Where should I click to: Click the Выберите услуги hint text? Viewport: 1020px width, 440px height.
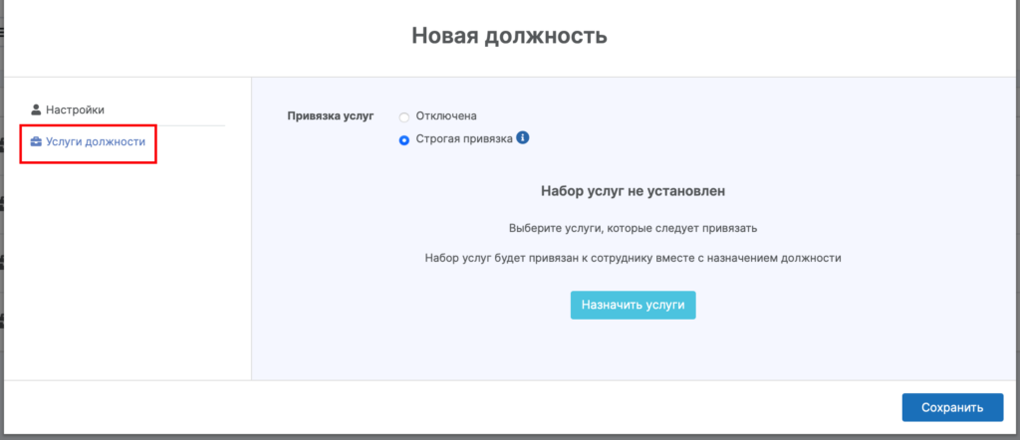click(633, 228)
